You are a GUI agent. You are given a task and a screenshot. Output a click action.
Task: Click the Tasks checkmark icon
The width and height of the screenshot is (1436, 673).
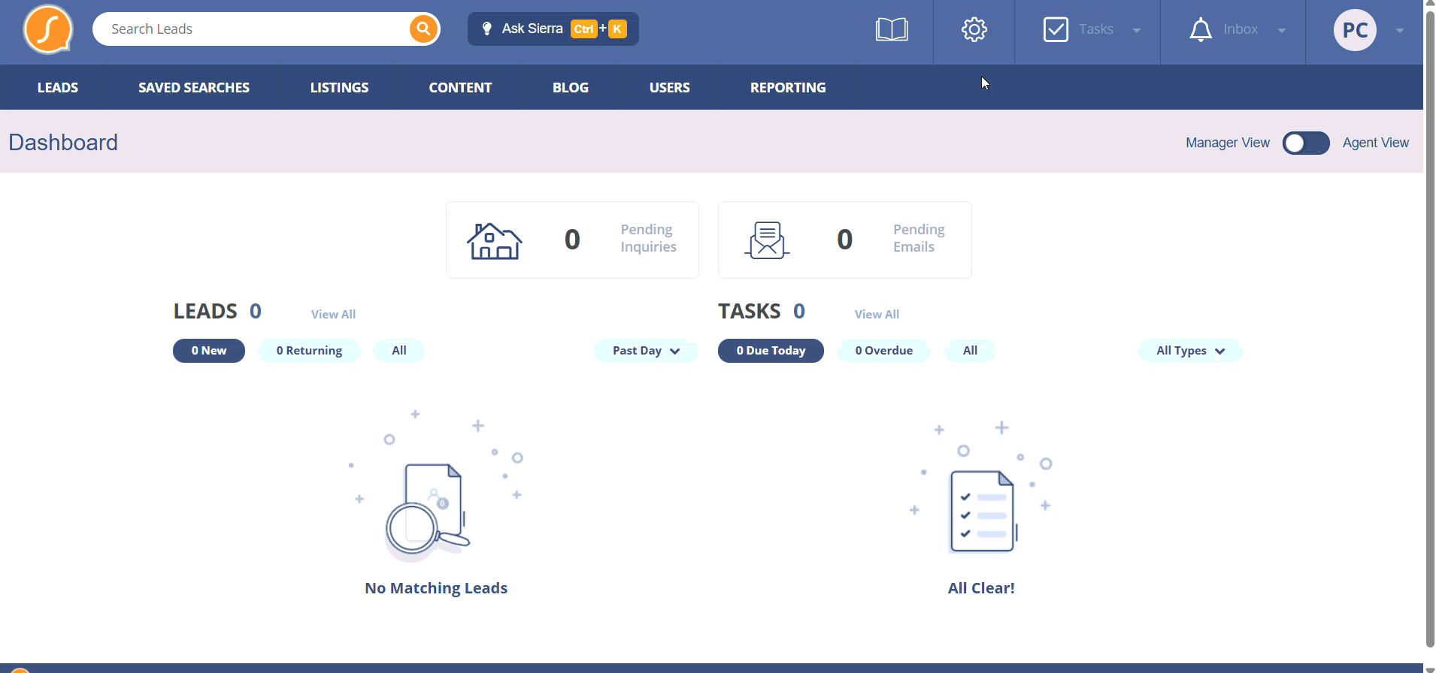(1056, 30)
